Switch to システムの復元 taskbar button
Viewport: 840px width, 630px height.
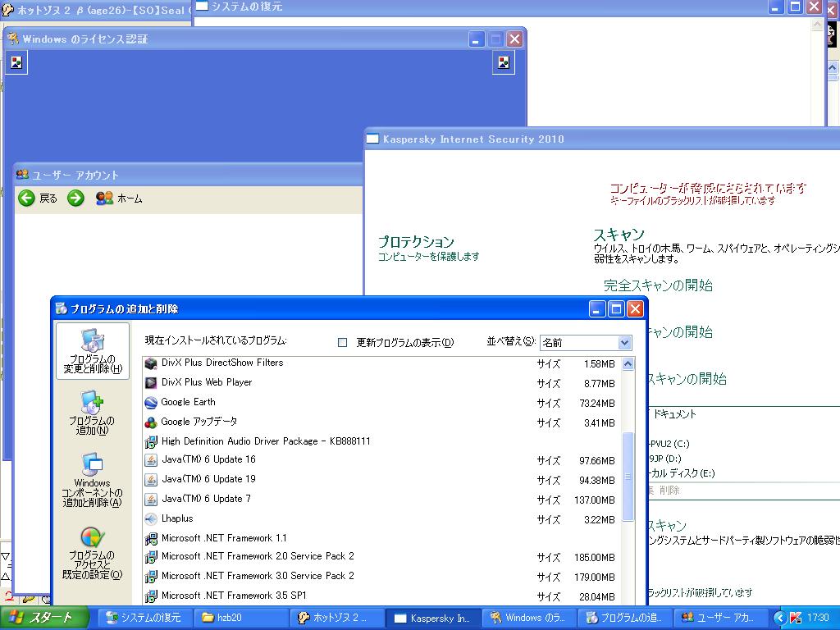144,619
